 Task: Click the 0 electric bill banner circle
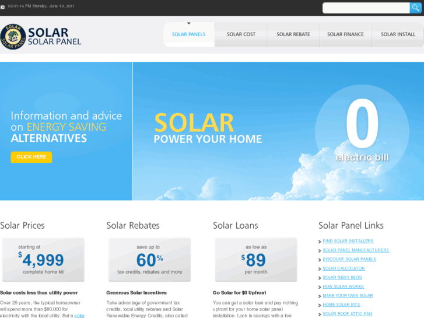pyautogui.click(x=362, y=131)
